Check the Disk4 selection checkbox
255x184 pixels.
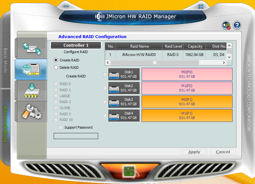pyautogui.click(x=105, y=116)
